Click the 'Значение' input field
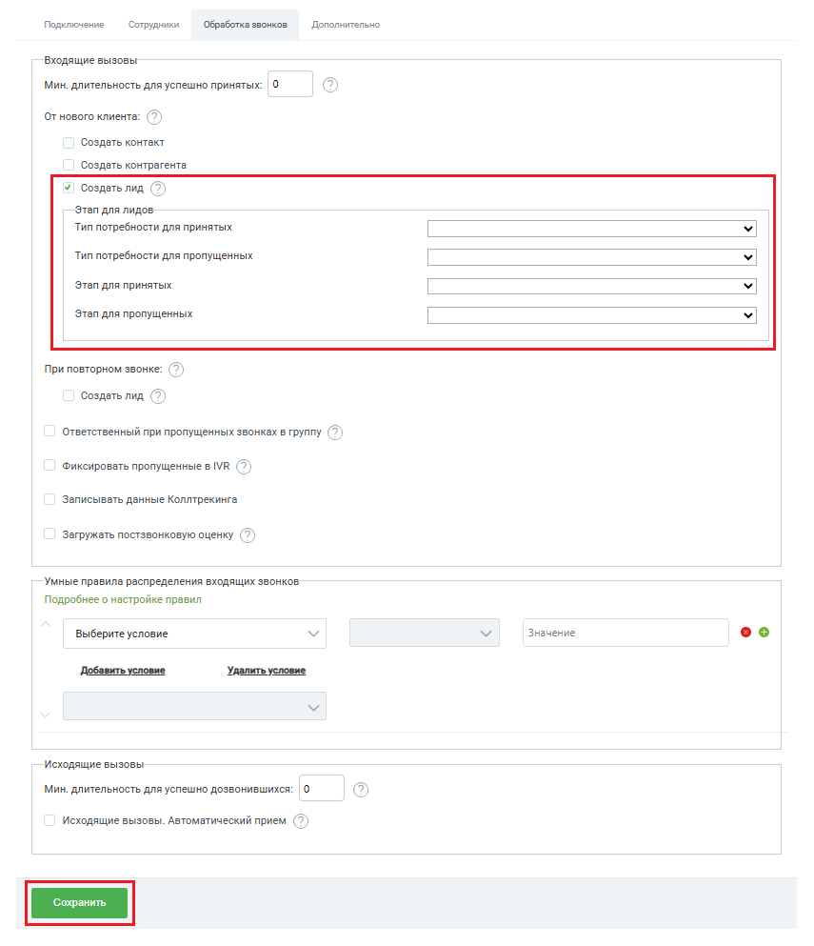Viewport: 814px width, 946px height. pos(625,633)
